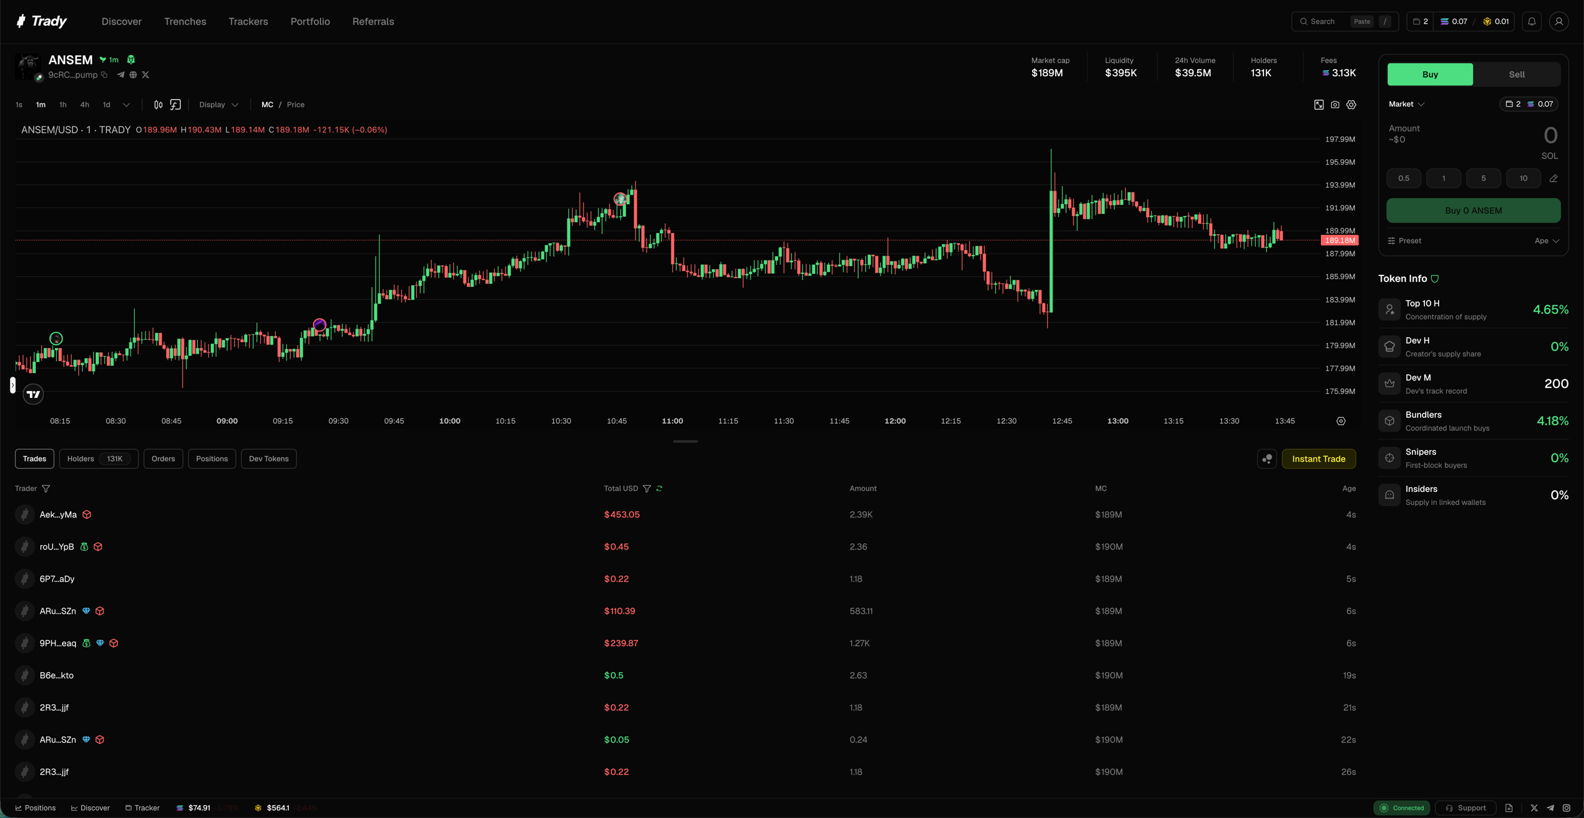Open the docs icon in footer
1584x818 pixels.
click(1509, 808)
